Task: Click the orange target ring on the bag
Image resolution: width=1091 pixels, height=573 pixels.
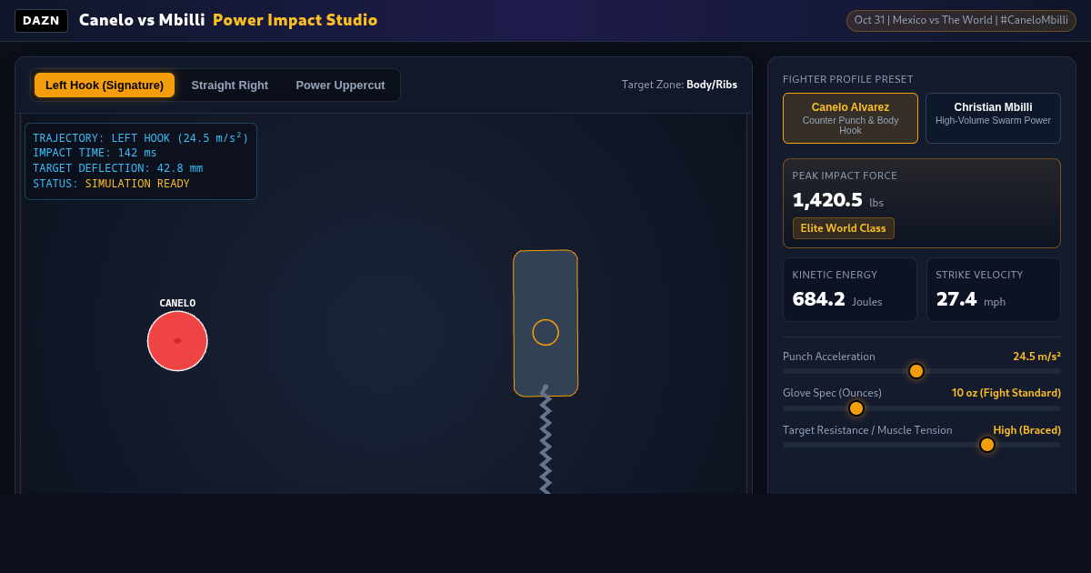Action: click(545, 332)
